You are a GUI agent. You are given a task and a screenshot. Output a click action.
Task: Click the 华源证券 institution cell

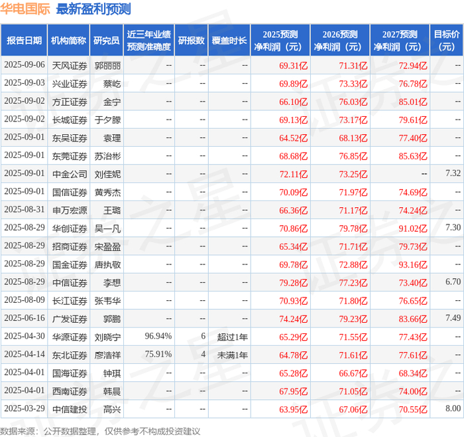[x=70, y=337]
